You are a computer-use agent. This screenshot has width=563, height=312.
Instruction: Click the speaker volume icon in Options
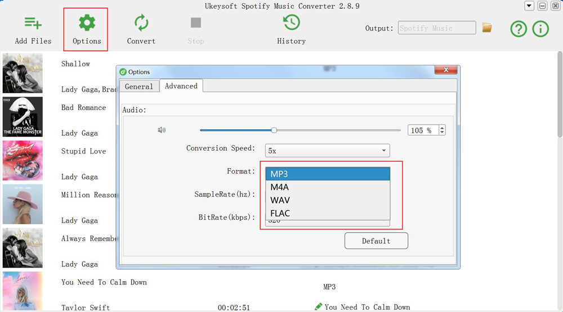[162, 130]
